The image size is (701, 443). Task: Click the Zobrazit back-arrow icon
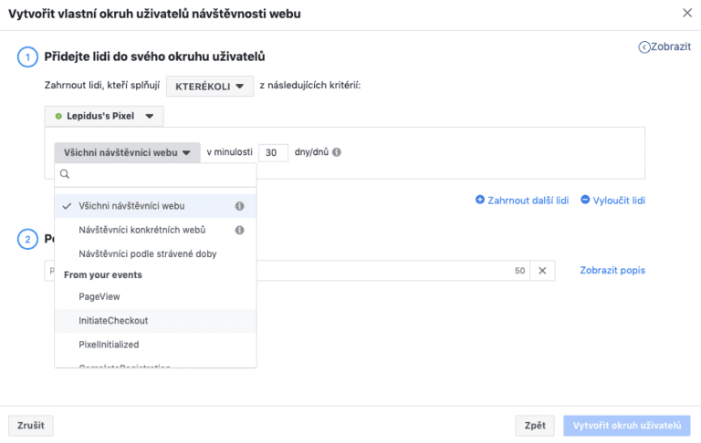tap(644, 46)
